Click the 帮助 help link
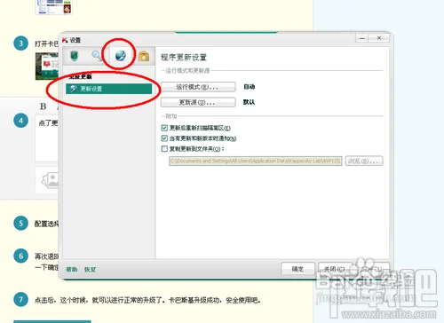This screenshot has width=444, height=323. click(71, 270)
